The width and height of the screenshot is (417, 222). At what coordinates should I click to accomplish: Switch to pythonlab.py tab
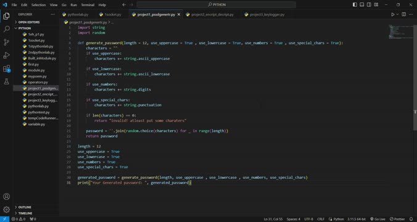coord(77,15)
